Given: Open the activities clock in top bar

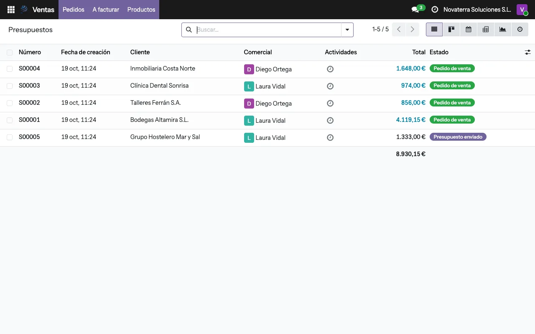Looking at the screenshot, I should pos(435,10).
